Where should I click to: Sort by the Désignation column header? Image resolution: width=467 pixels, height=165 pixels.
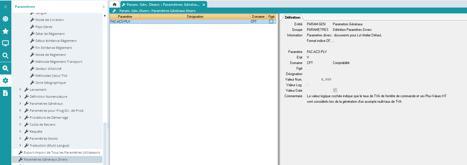[195, 17]
